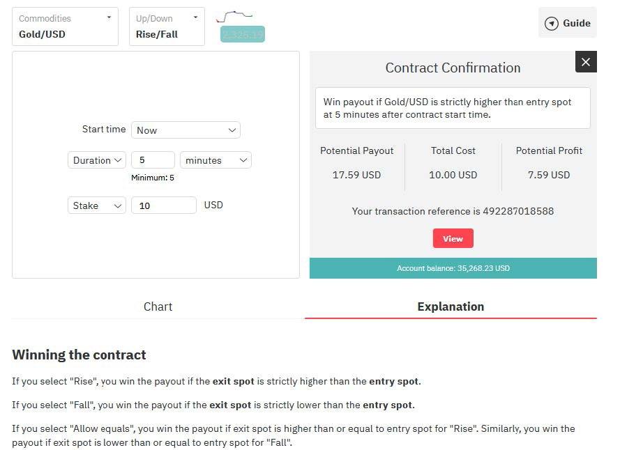Click the Potential Profit amount 7.59 USD
The width and height of the screenshot is (620, 450).
point(549,175)
